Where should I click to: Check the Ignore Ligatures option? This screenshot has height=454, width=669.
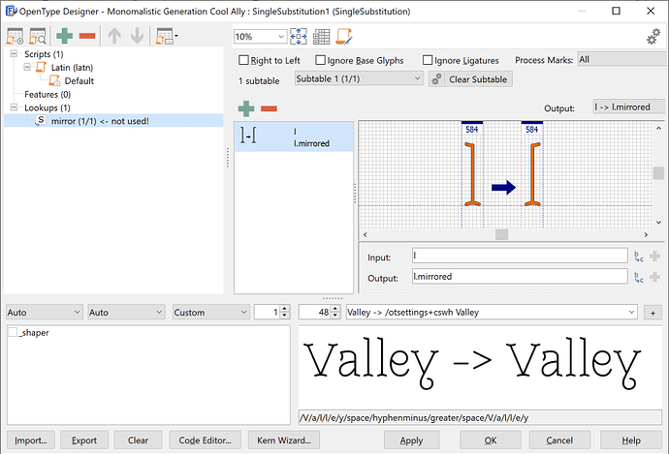(x=430, y=60)
